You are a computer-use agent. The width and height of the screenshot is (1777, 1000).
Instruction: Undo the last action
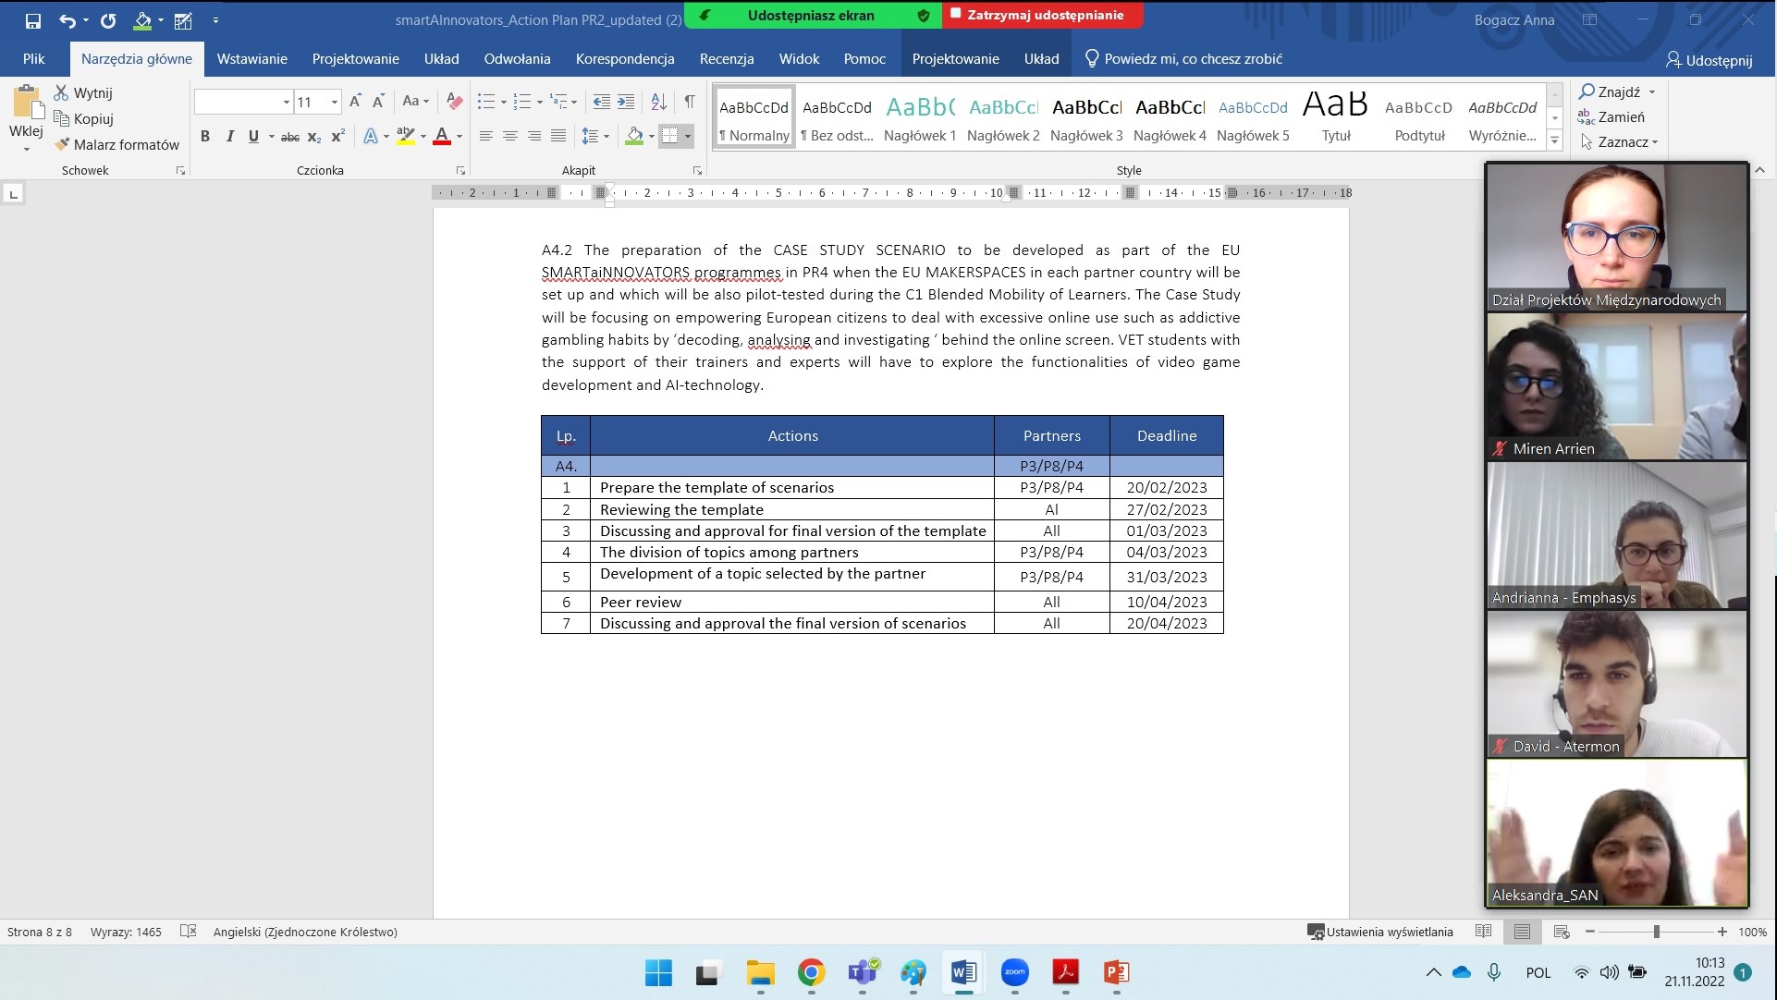click(67, 20)
